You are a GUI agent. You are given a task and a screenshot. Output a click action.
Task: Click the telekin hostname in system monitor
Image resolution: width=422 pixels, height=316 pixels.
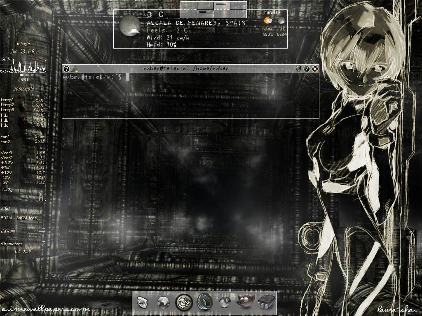click(x=23, y=44)
